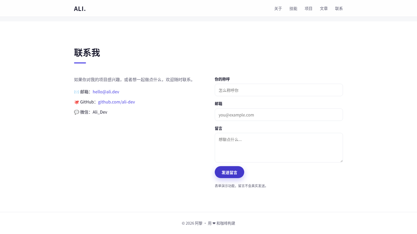Screen dimensions: 417x234
Task: Open the 关于 navigation link
Action: pos(278,9)
